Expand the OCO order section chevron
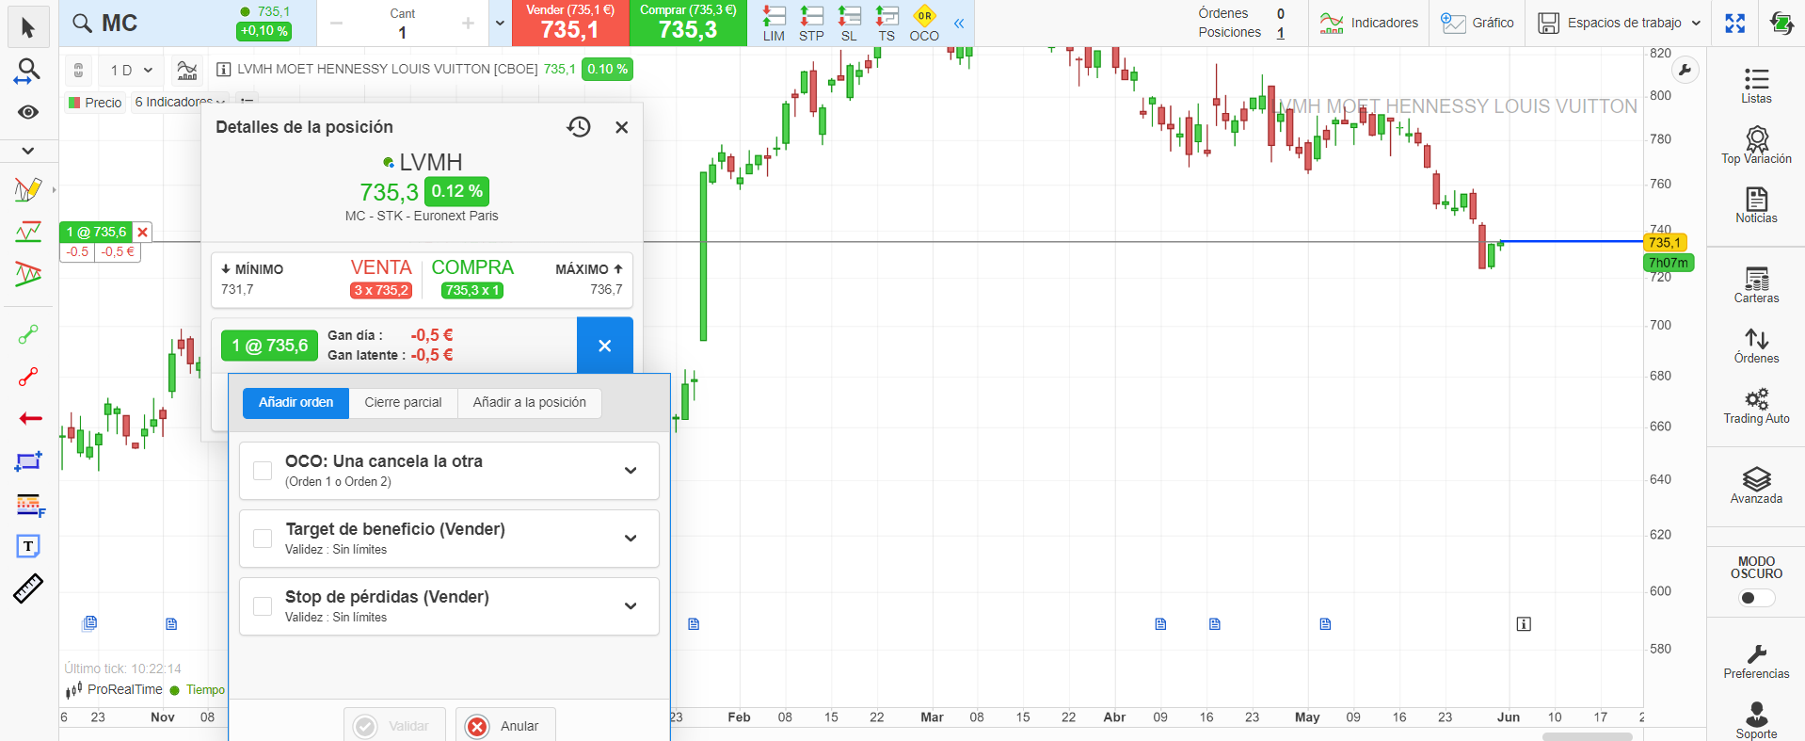 [x=631, y=471]
